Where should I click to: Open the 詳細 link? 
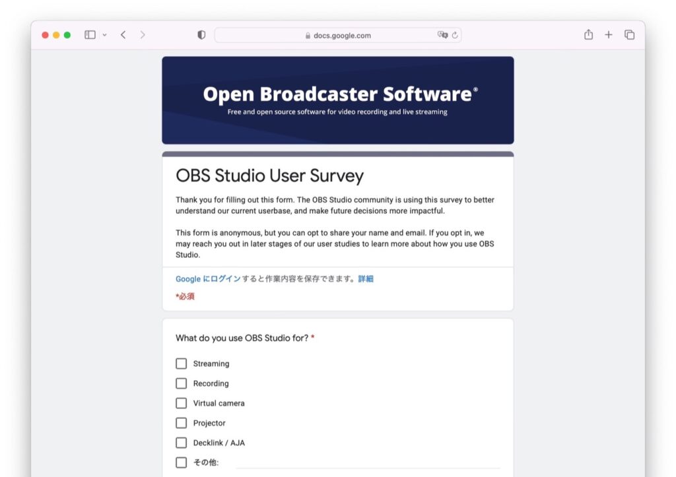pos(366,278)
